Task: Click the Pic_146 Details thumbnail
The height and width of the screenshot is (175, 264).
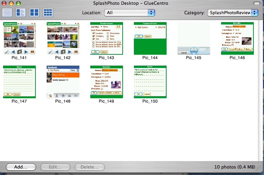Action: click(x=237, y=38)
